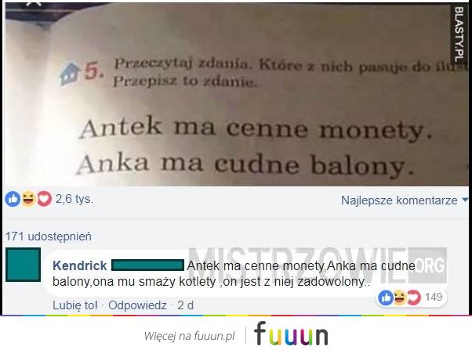Click Odpowiedz to reply to the comment
The height and width of the screenshot is (350, 472).
[137, 305]
